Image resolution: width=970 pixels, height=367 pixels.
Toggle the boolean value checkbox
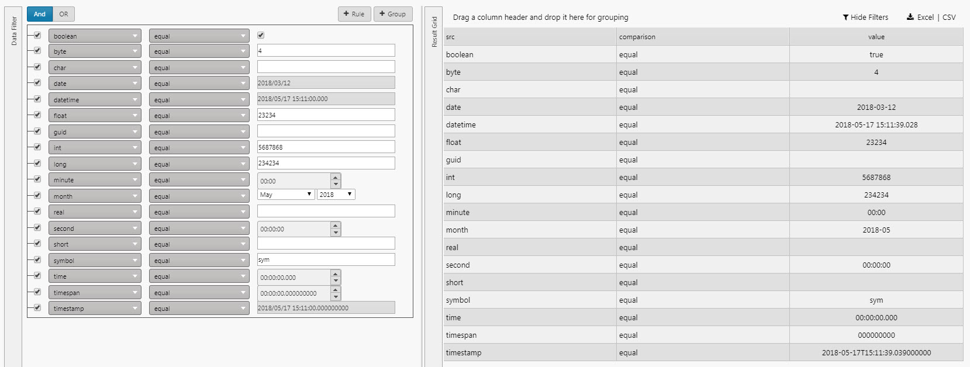click(x=261, y=36)
